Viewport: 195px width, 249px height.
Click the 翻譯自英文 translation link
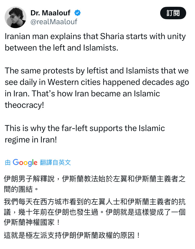55,163
